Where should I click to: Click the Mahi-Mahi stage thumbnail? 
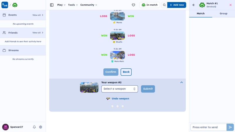click(117, 55)
